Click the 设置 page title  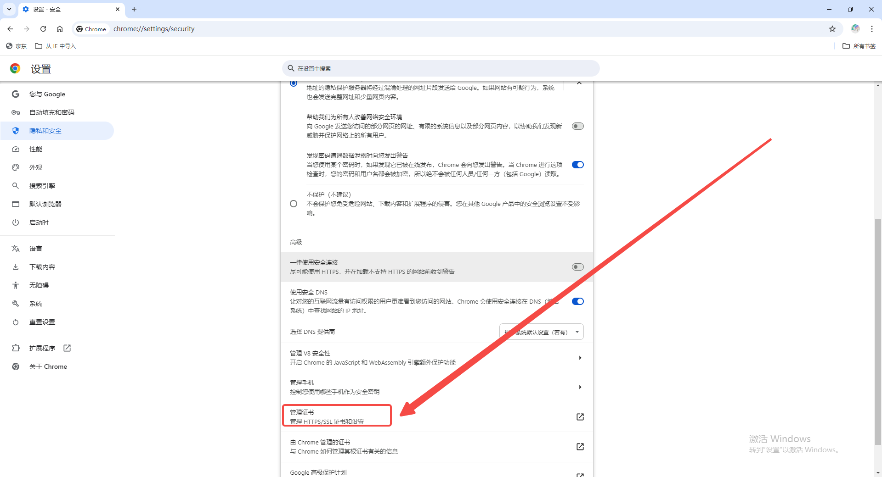pos(41,69)
